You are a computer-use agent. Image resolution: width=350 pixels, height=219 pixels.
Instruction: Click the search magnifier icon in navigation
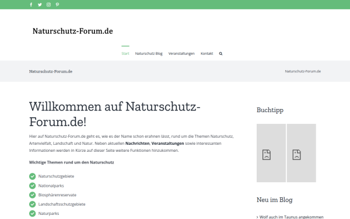[220, 54]
